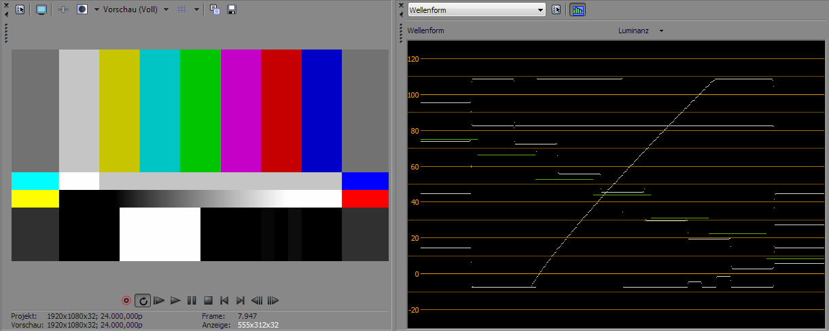The width and height of the screenshot is (829, 331).
Task: Expand the overlays dropdown arrow next to grid
Action: (x=196, y=10)
